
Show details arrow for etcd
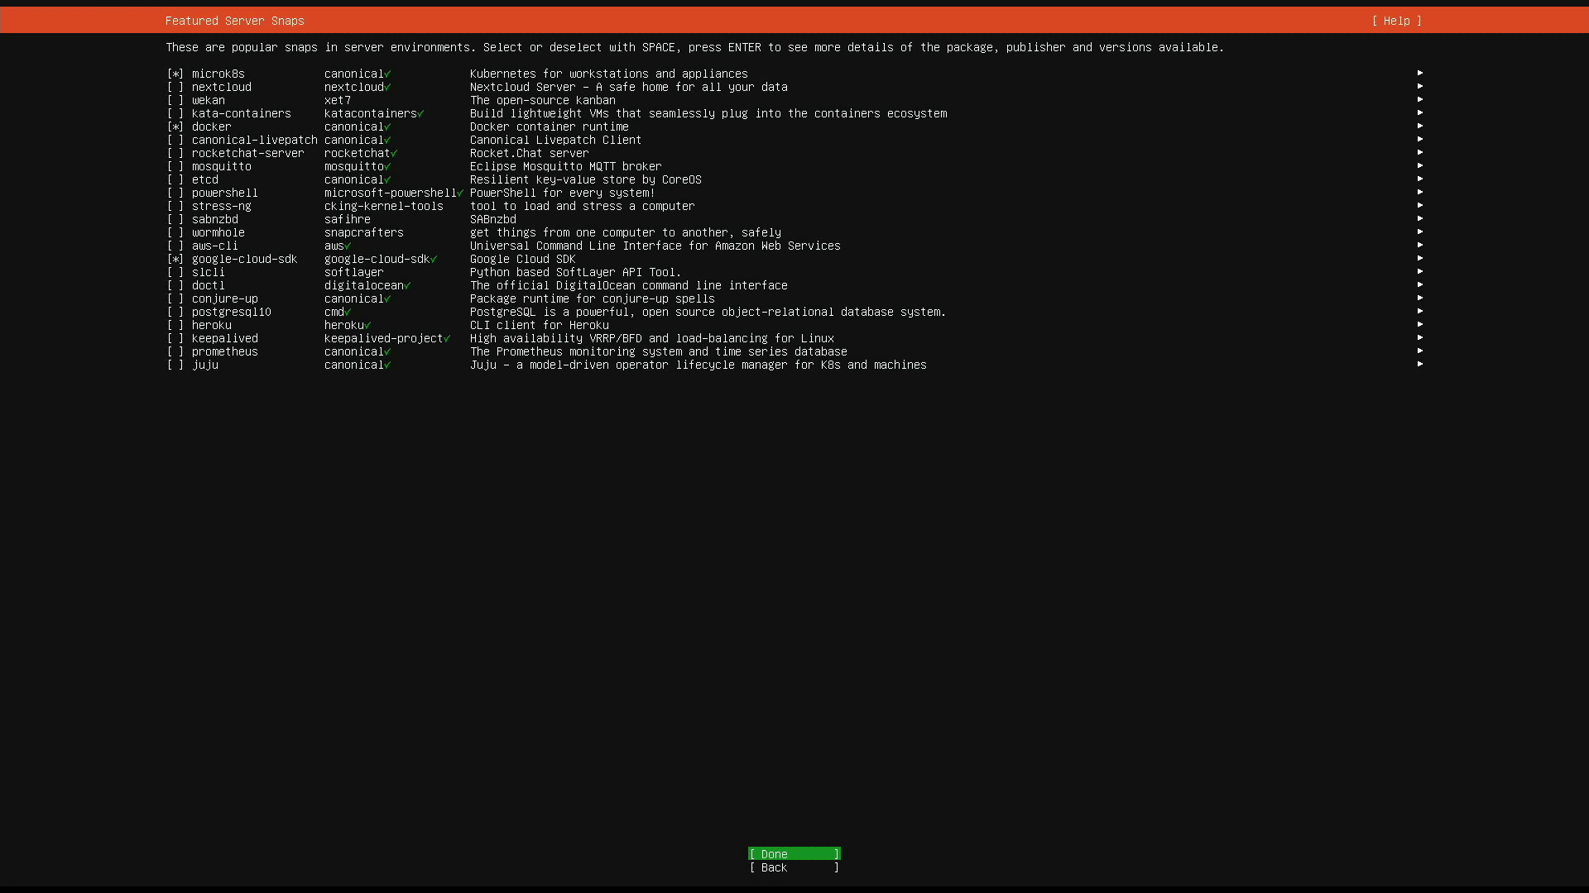(x=1420, y=179)
